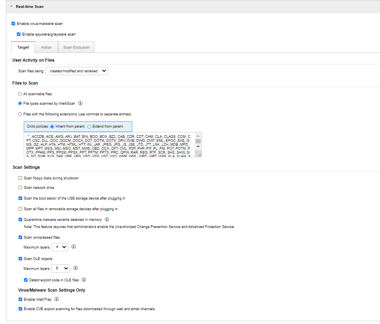380x324 pixels.
Task: Click info icon next to compressed files layers
Action: tap(74, 247)
